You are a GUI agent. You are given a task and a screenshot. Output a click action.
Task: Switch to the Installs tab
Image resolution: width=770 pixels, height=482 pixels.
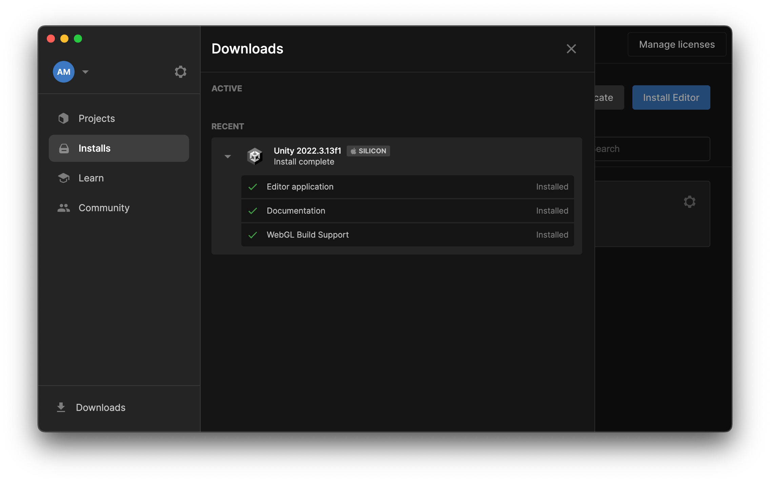(x=94, y=148)
